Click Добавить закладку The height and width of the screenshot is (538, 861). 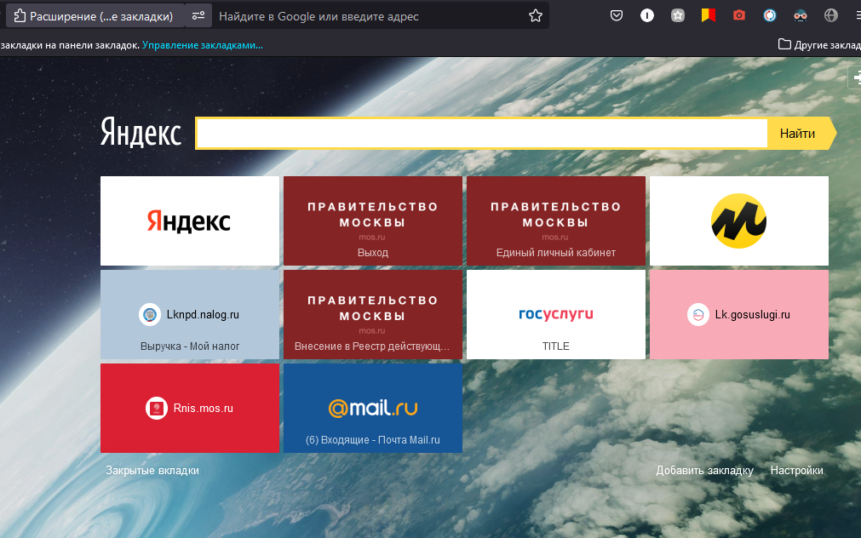(x=704, y=471)
